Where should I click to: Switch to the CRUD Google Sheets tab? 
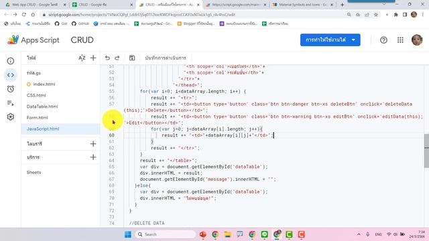tap(102, 5)
